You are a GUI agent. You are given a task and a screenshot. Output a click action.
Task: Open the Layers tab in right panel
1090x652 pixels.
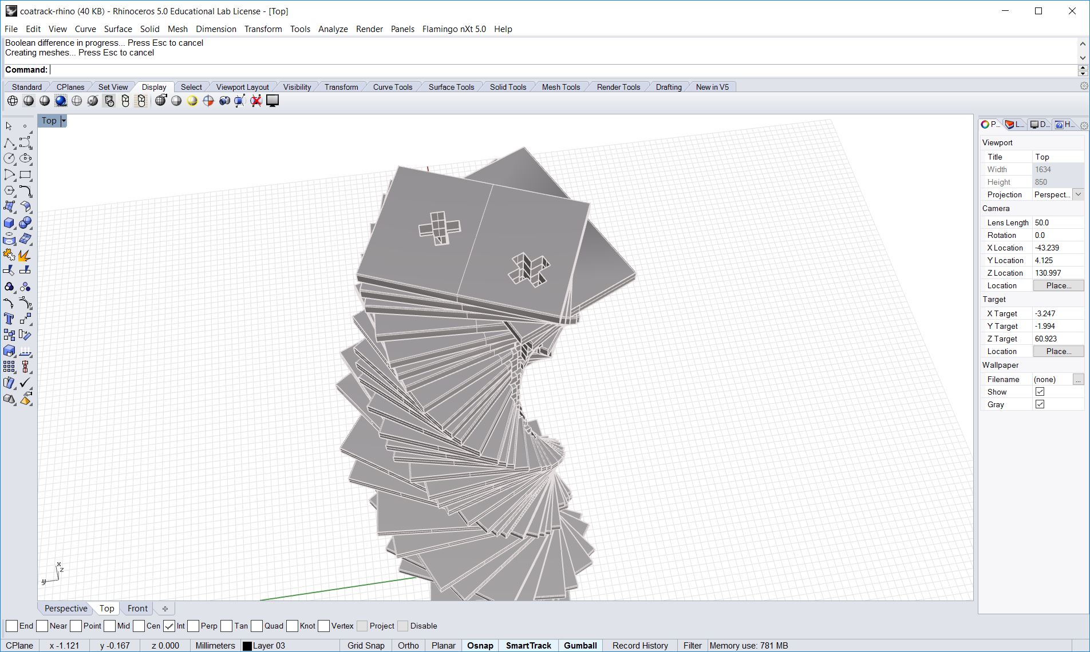[x=1014, y=125]
